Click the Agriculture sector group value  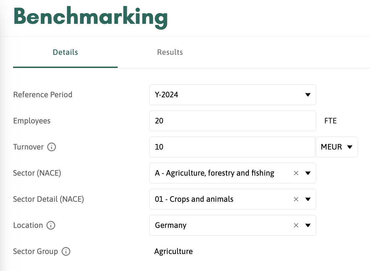pyautogui.click(x=174, y=251)
